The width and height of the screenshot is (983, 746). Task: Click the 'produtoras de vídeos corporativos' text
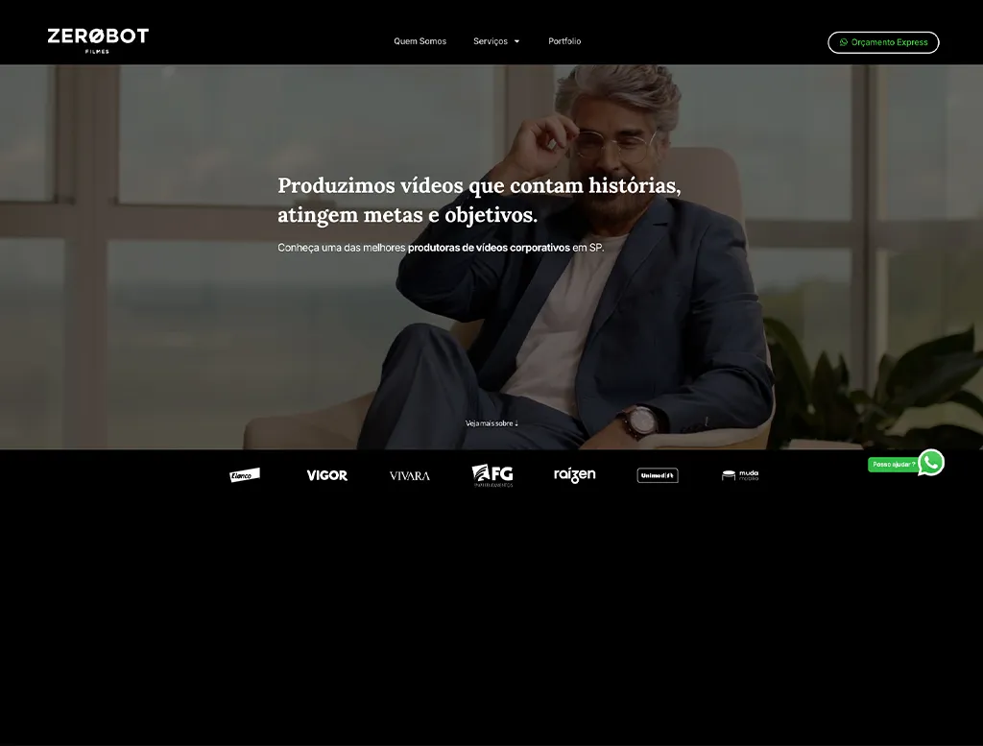pyautogui.click(x=489, y=248)
